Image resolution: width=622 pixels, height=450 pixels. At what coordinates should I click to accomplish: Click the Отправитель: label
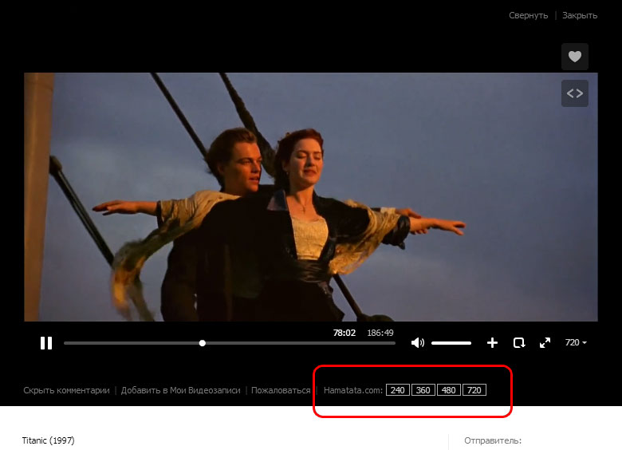coord(493,440)
